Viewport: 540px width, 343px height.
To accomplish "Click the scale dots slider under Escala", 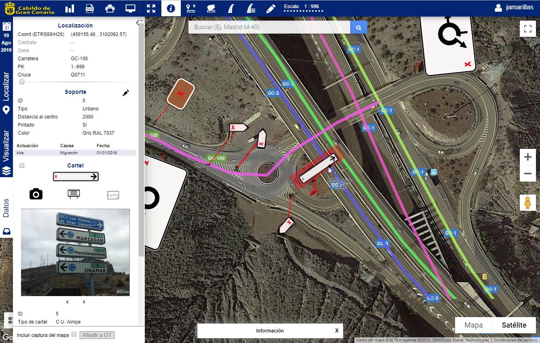I will coord(303,11).
